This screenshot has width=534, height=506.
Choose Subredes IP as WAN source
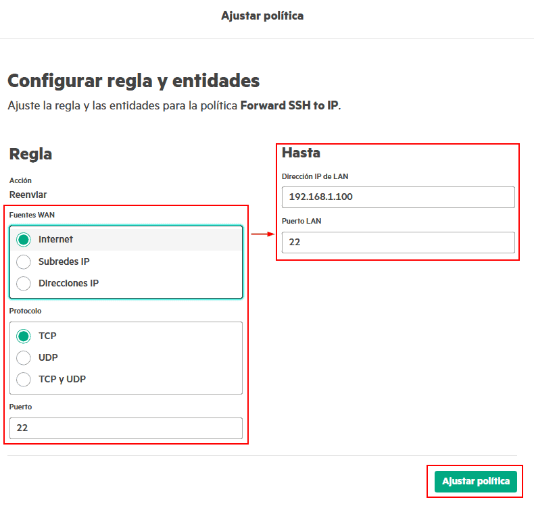coord(24,262)
